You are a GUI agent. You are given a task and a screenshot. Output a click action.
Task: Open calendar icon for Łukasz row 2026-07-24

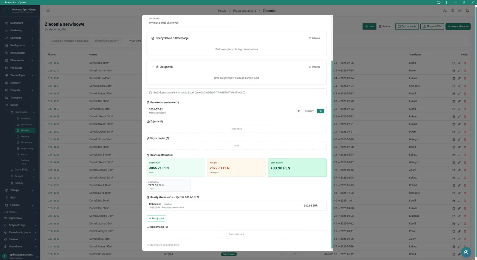(454, 78)
